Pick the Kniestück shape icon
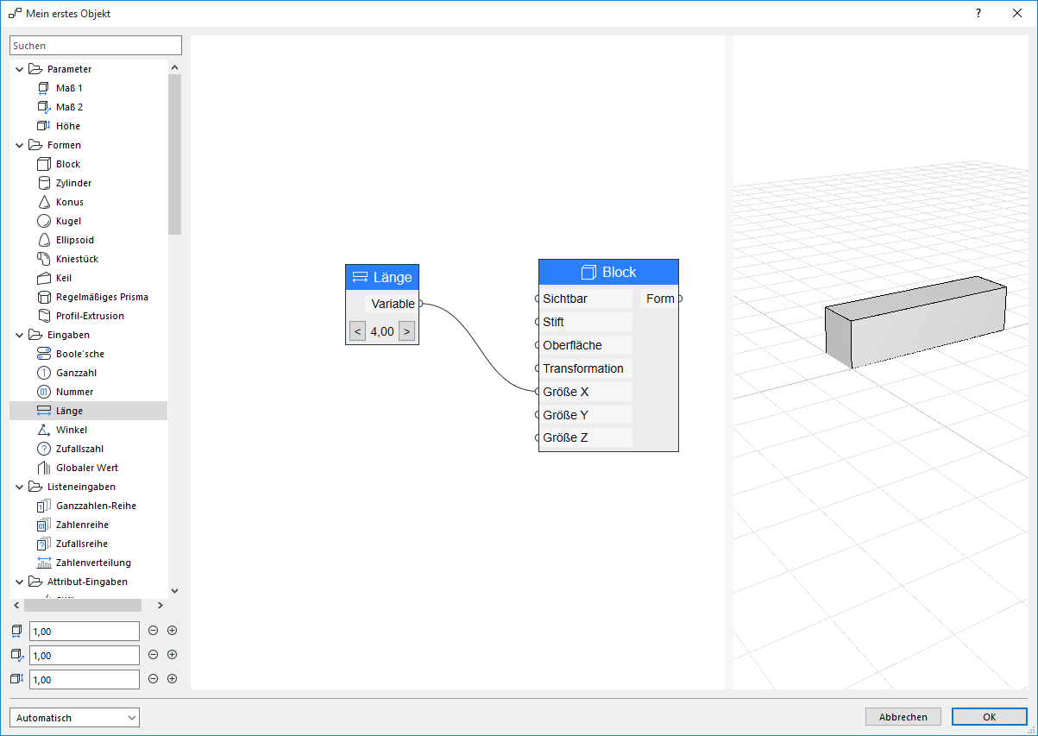The width and height of the screenshot is (1038, 736). point(45,259)
